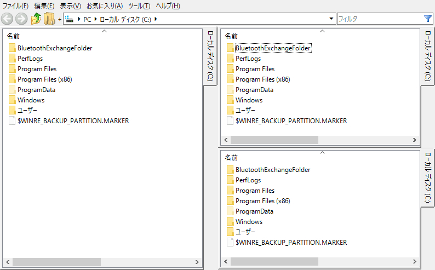
Task: Select Program Files (x86) name in top-right pane
Action: [263, 79]
